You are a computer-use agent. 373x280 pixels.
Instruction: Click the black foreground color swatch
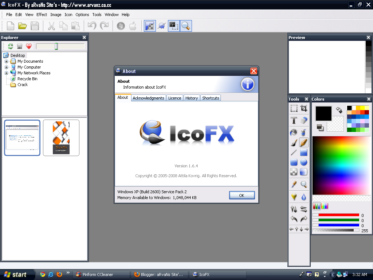pyautogui.click(x=323, y=114)
